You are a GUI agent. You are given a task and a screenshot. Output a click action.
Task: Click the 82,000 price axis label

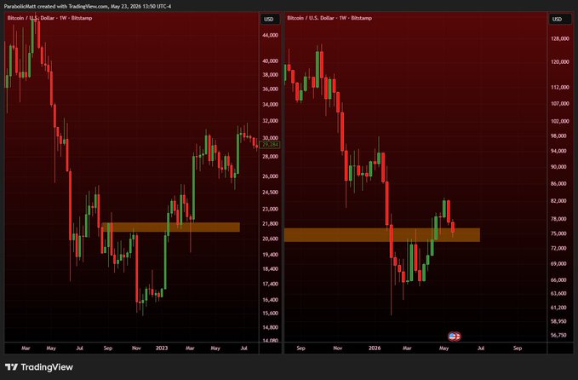tap(558, 201)
